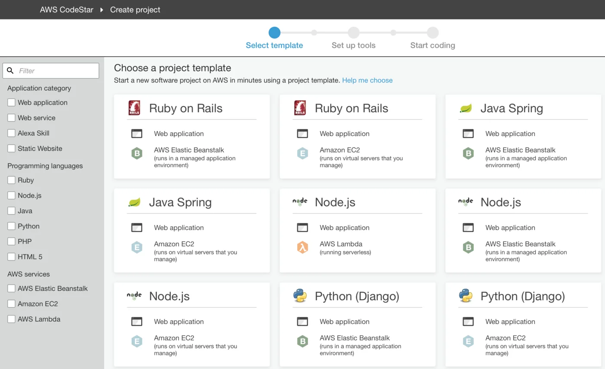Image resolution: width=605 pixels, height=369 pixels.
Task: Go to the Select template step
Action: pos(274,45)
